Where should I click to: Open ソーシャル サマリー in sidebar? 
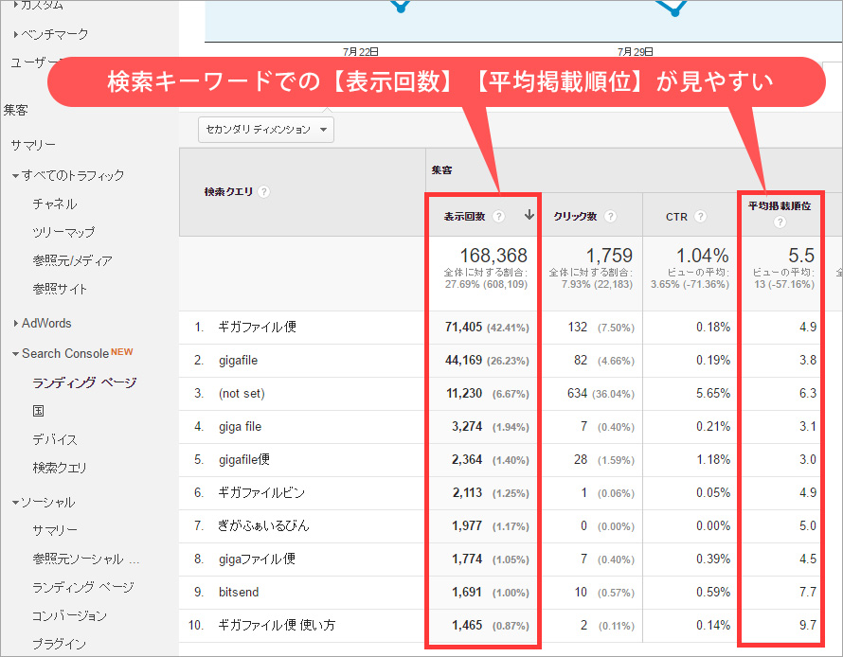pyautogui.click(x=55, y=530)
